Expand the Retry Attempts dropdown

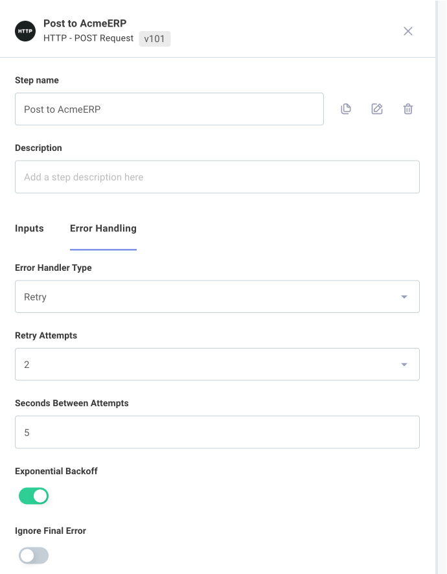217,364
